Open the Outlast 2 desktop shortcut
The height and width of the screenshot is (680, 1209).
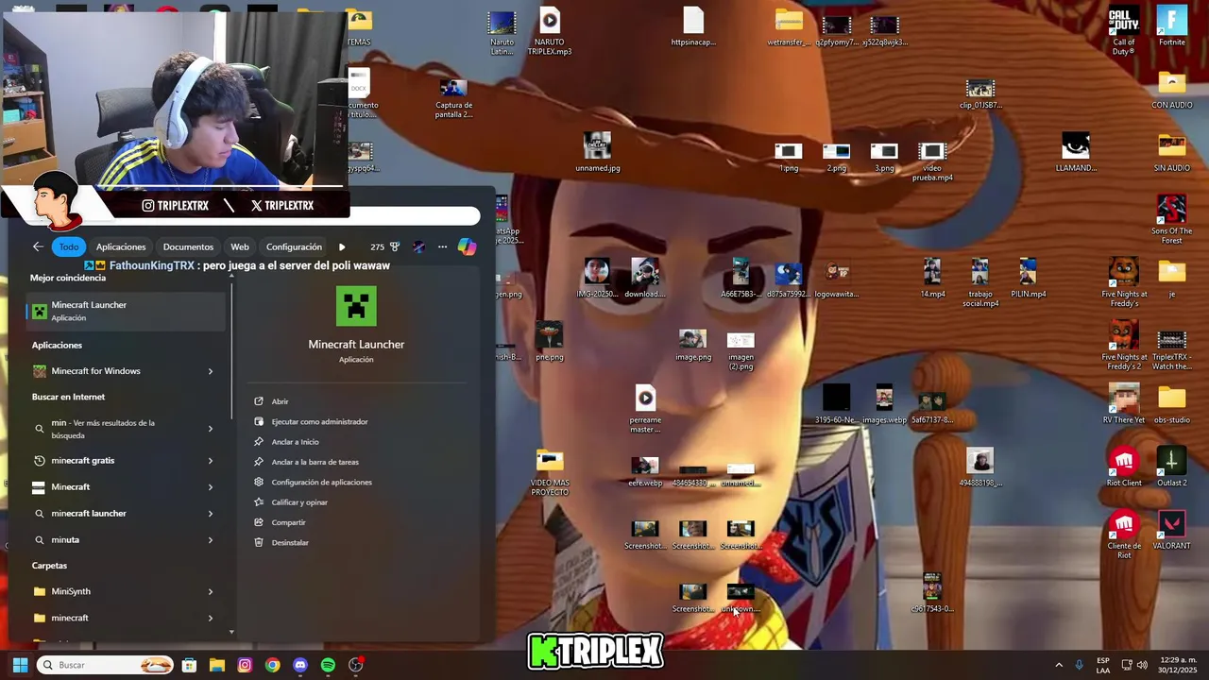tap(1171, 467)
